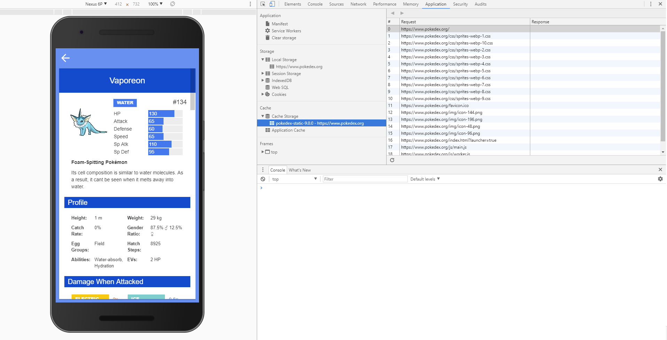
Task: Open Application Cache item
Action: click(288, 130)
